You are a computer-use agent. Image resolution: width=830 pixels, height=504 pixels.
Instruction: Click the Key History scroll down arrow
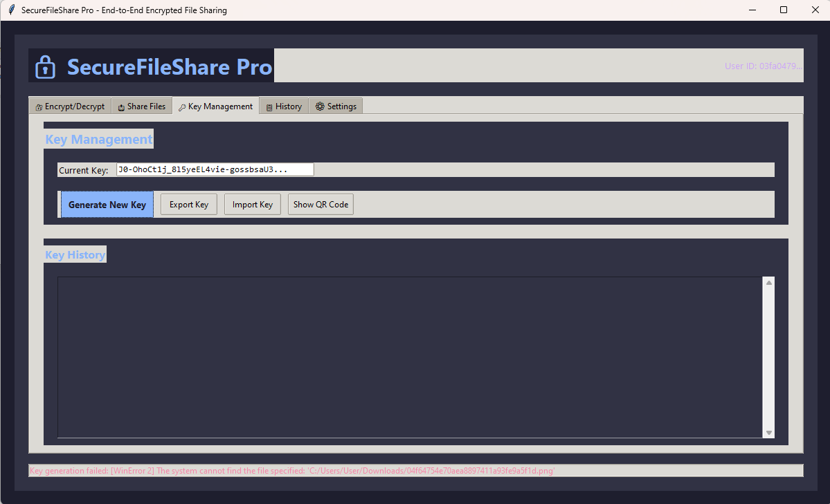click(768, 432)
